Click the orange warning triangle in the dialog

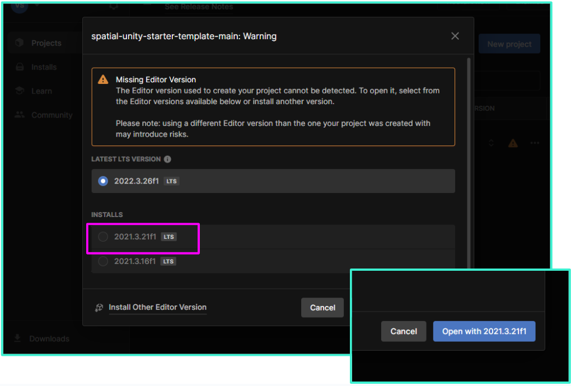103,79
